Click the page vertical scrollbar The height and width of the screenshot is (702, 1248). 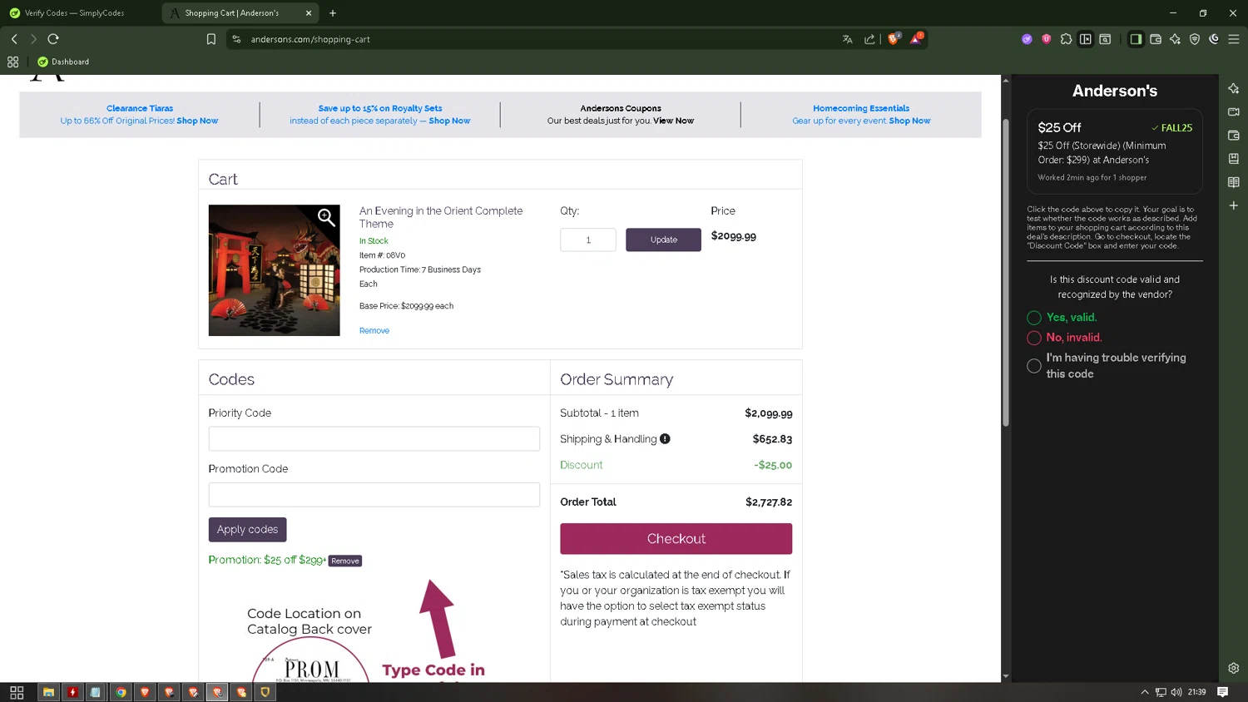tap(1005, 273)
